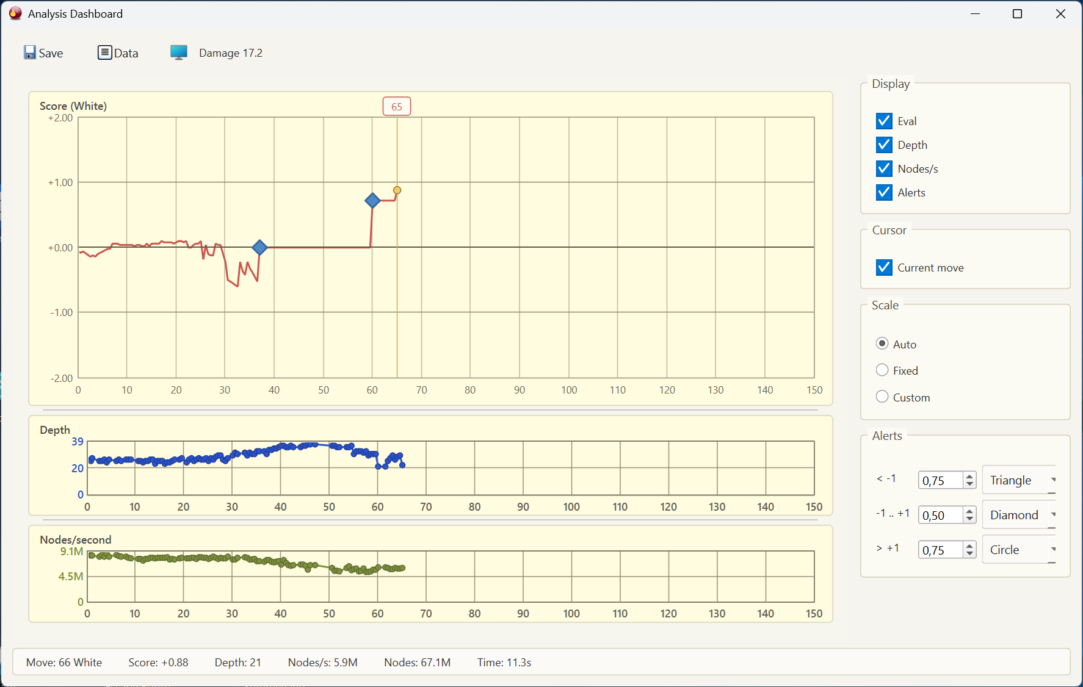Click the move 65 cursor marker label

pyautogui.click(x=397, y=107)
